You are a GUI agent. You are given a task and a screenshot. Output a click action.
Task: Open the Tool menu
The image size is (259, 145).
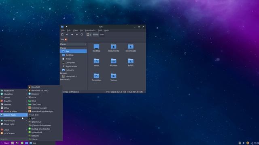tap(100, 31)
